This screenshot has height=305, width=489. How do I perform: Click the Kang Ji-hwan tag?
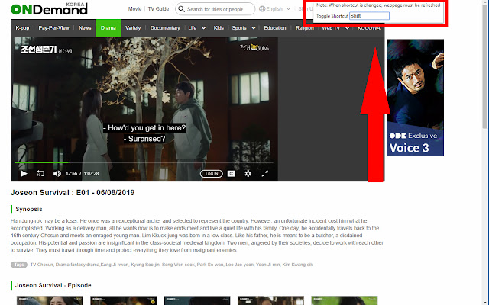[114, 265]
